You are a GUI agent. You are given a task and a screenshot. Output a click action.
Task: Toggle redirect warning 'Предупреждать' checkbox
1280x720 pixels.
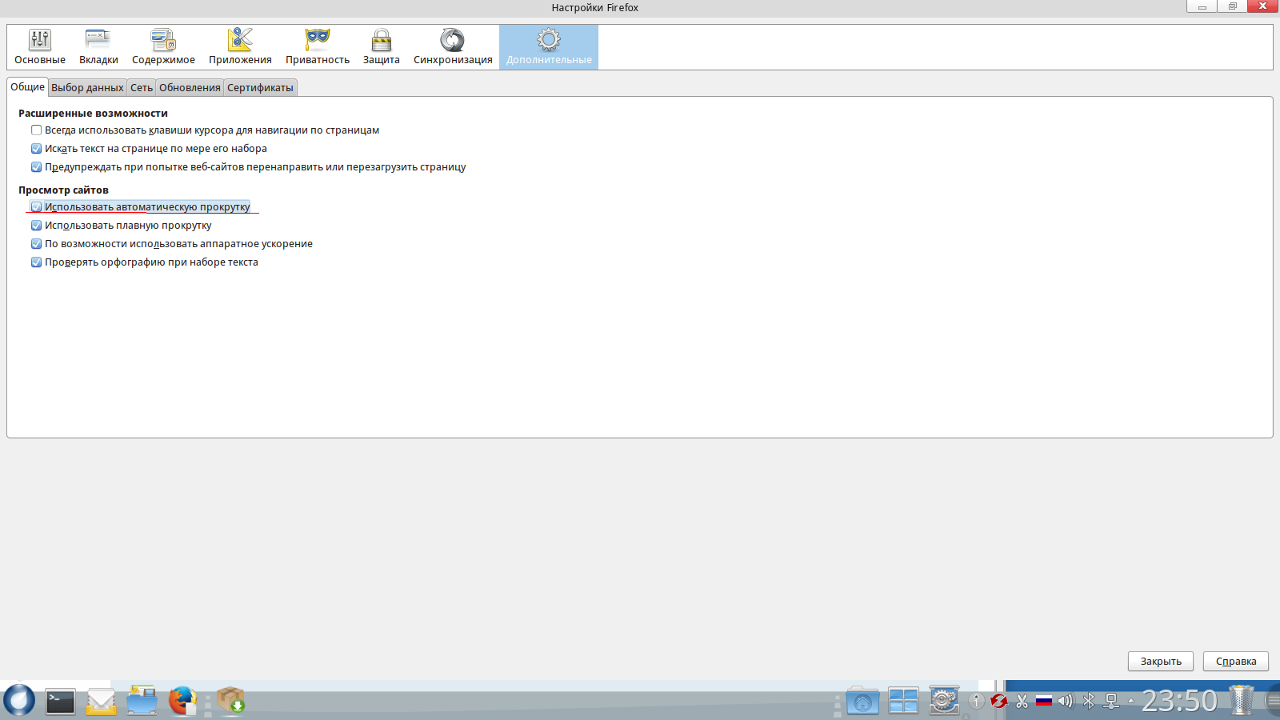(x=36, y=167)
